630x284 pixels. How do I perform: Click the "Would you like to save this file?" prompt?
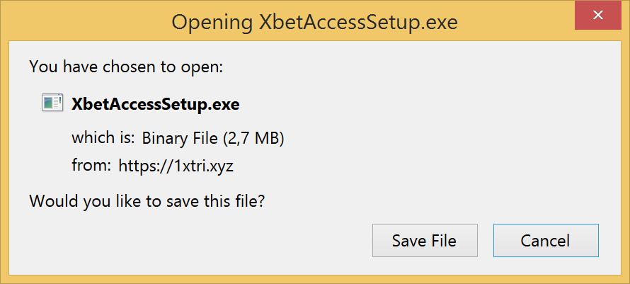147,201
